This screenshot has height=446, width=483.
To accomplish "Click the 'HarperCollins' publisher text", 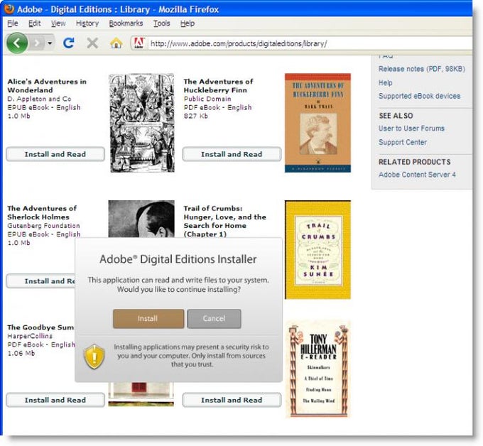I will [x=30, y=336].
